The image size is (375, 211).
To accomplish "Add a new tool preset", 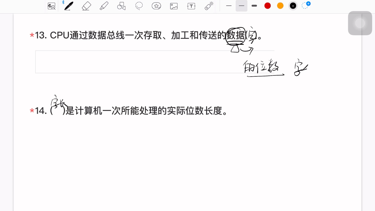I will pyautogui.click(x=306, y=5).
